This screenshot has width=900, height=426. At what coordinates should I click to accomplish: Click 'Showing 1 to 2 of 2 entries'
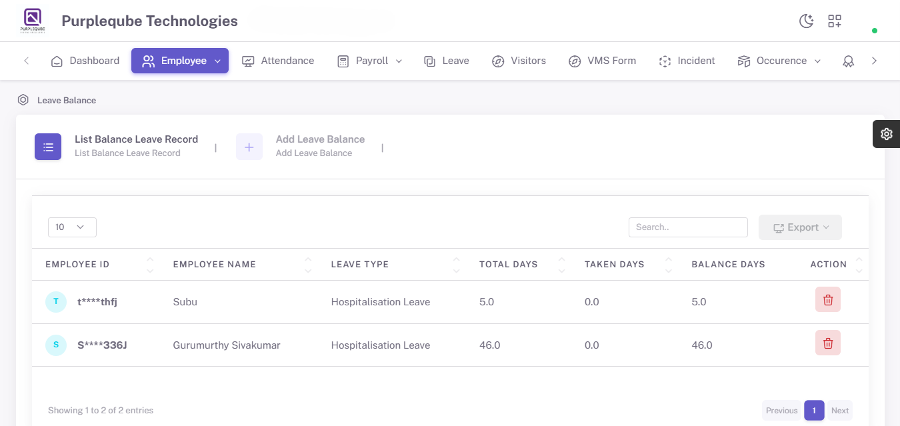(101, 410)
